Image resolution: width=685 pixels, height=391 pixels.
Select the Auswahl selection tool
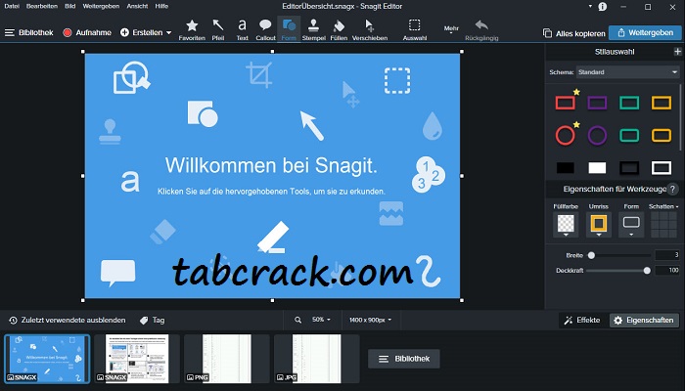(415, 29)
